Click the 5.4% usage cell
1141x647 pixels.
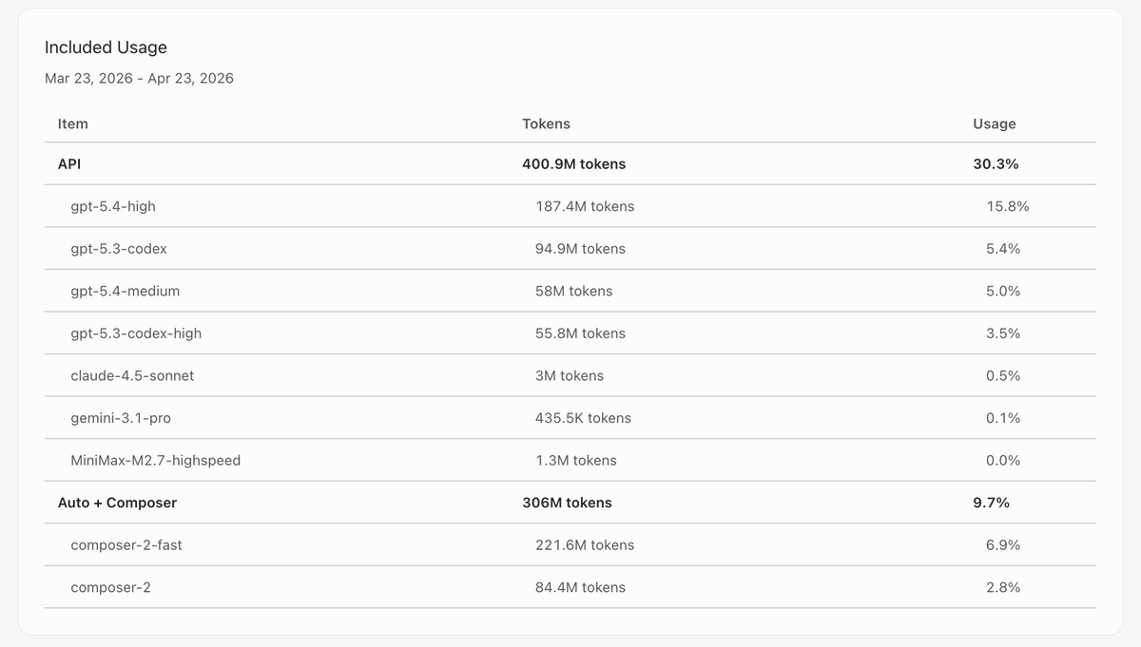pos(1003,248)
